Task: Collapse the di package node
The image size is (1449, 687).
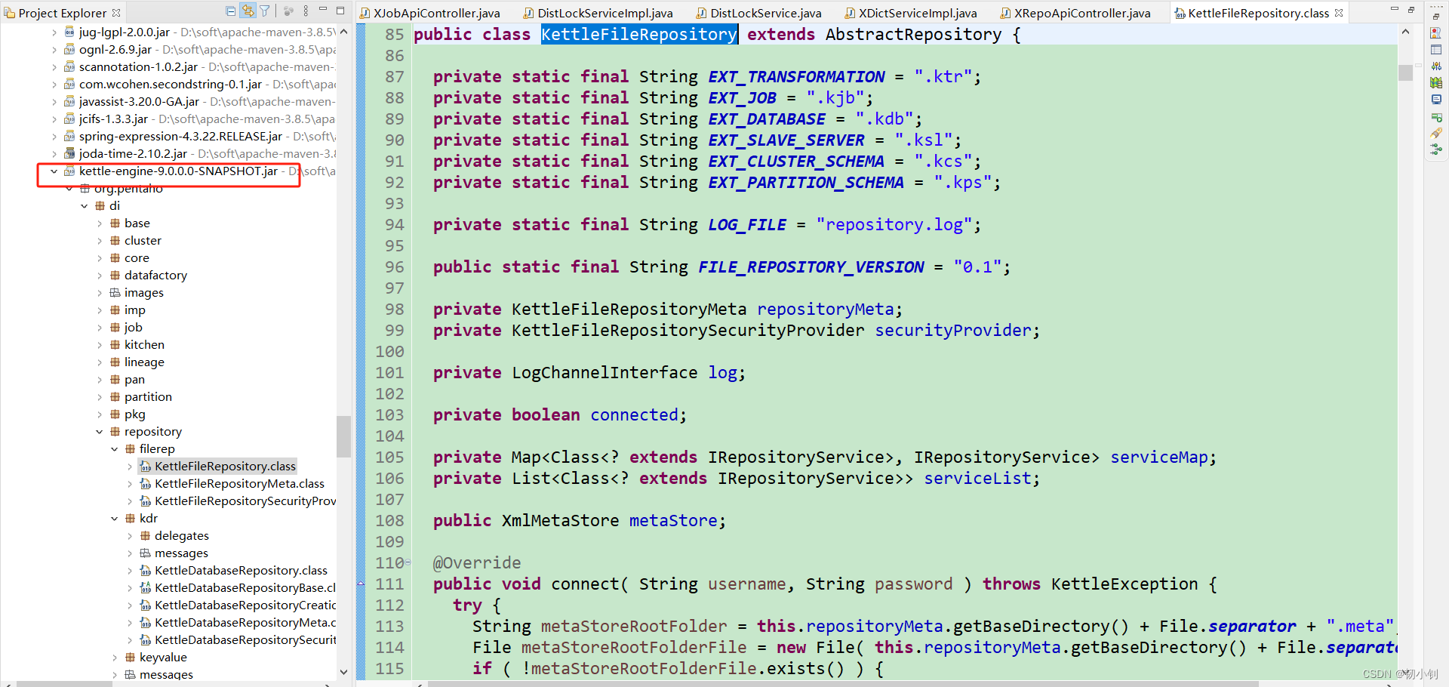Action: pos(84,206)
